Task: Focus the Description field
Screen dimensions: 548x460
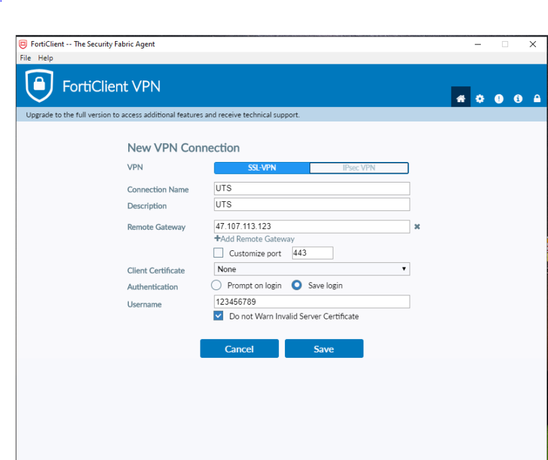Action: tap(312, 204)
